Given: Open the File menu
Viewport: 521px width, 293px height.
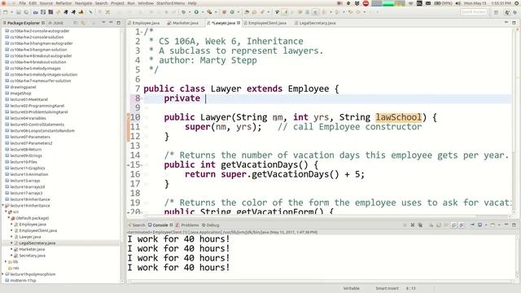Looking at the screenshot, I should click(x=22, y=3).
